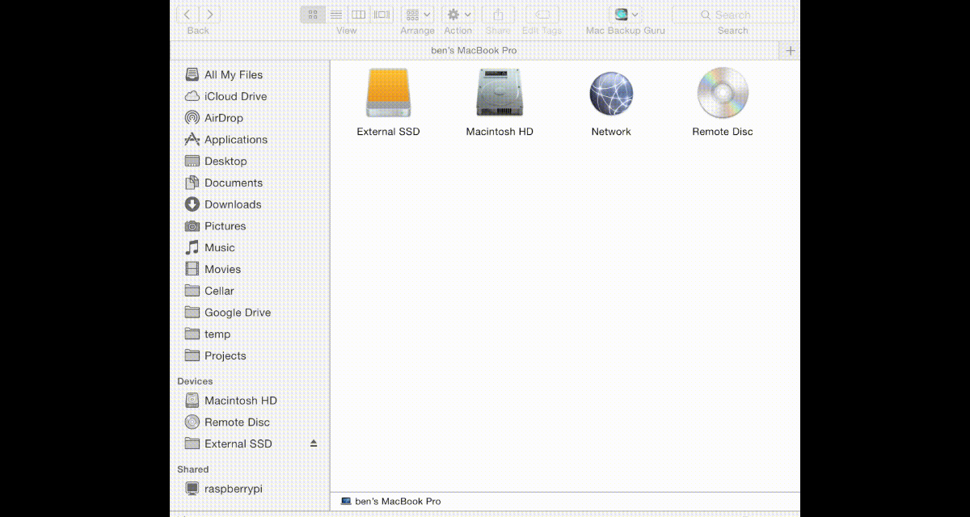The height and width of the screenshot is (517, 970).
Task: Go back with the Back arrow
Action: coord(188,15)
